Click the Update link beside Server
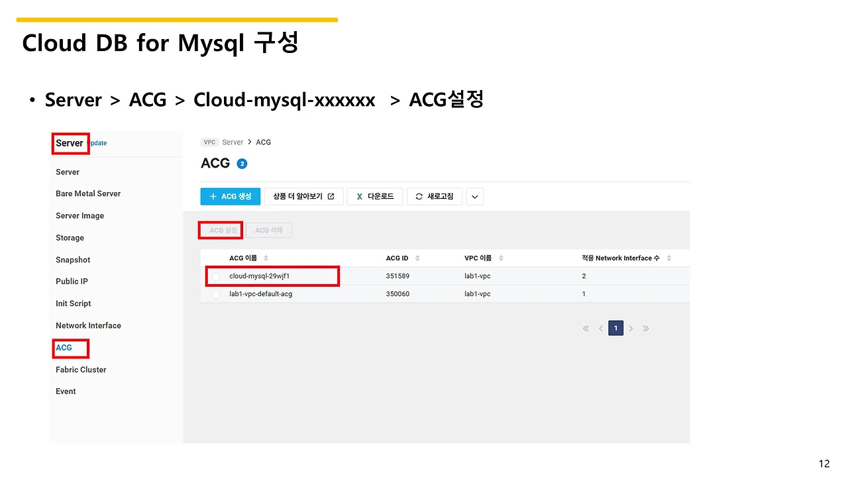This screenshot has height=477, width=848. pos(97,143)
